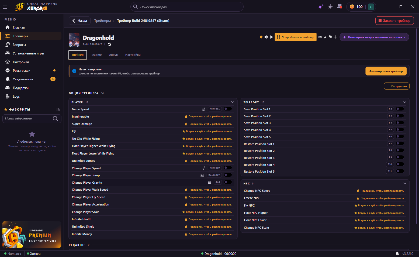Open trainer gear settings icon
Viewport: 419px width, 257px height.
point(266,37)
